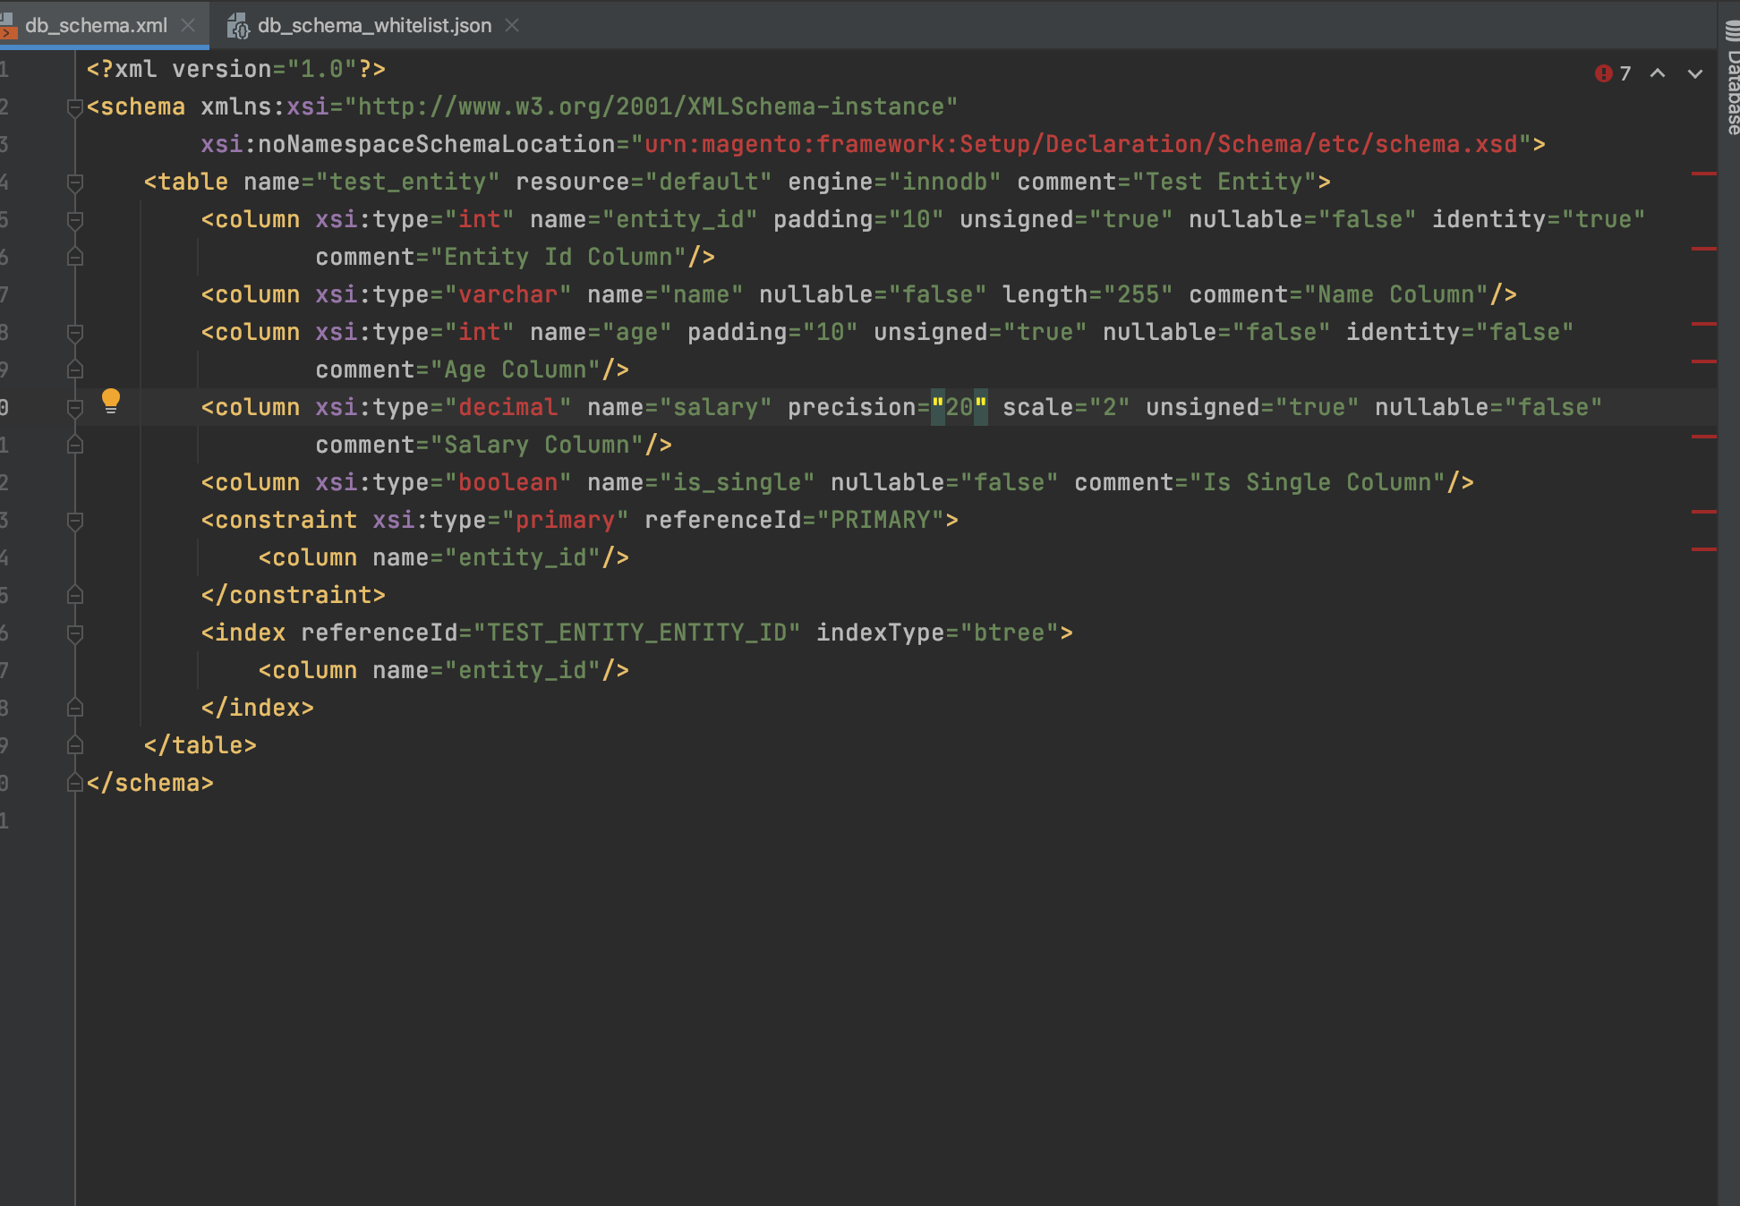Image resolution: width=1740 pixels, height=1206 pixels.
Task: Go to previous highlighted error arrow
Action: (1658, 73)
